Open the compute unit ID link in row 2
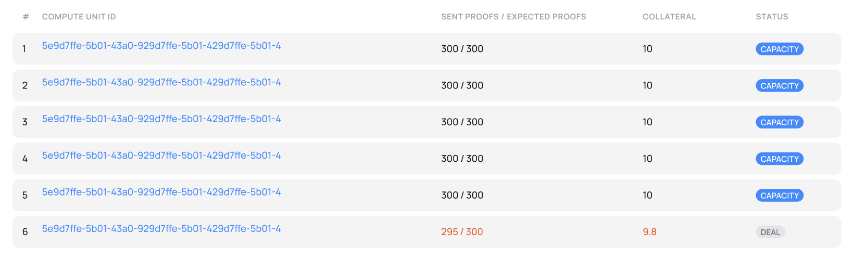The image size is (854, 259). coord(161,82)
